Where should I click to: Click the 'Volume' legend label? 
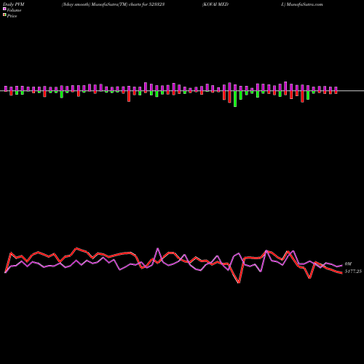click(14, 10)
